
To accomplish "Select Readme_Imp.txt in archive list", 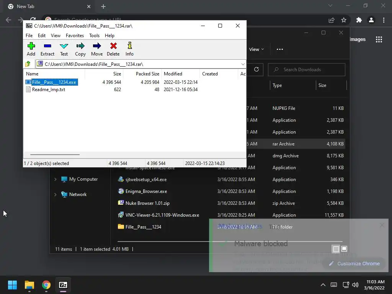I will [x=46, y=90].
